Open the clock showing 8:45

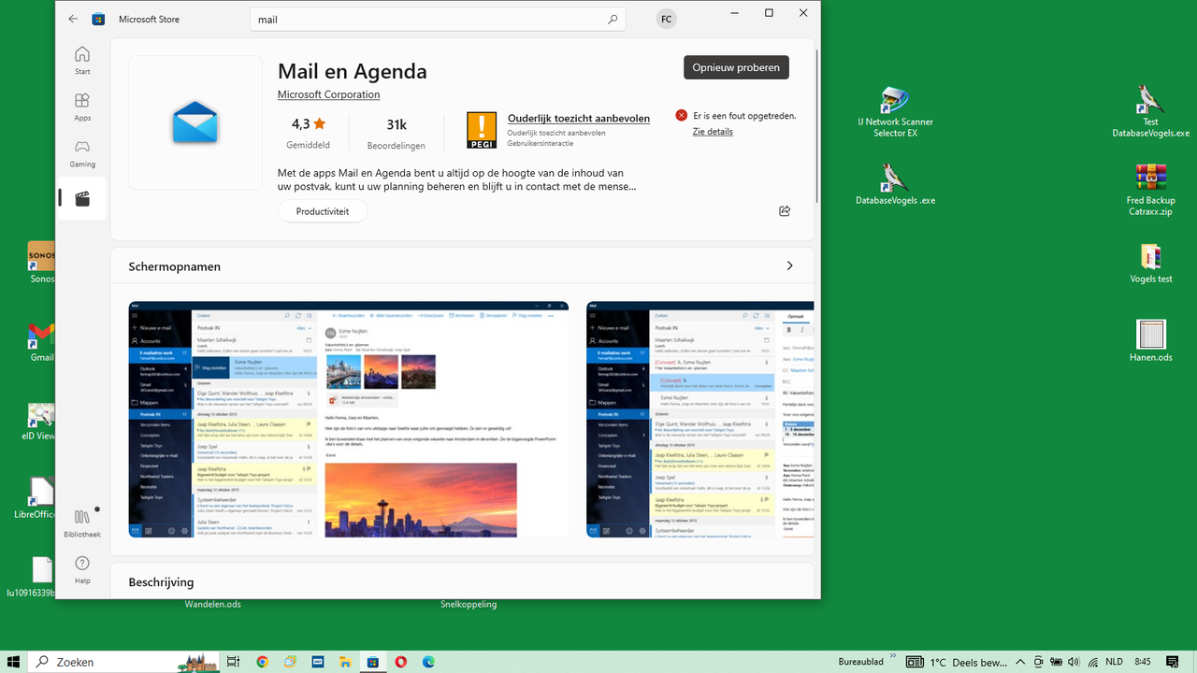1142,662
